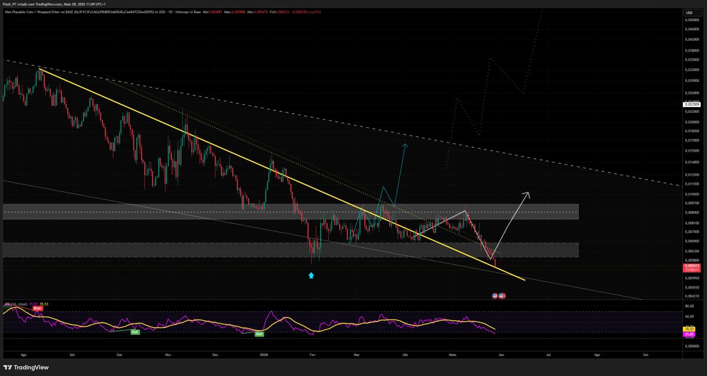Click the 'Abr' month label on time axis
This screenshot has width=707, height=376.
[405, 355]
